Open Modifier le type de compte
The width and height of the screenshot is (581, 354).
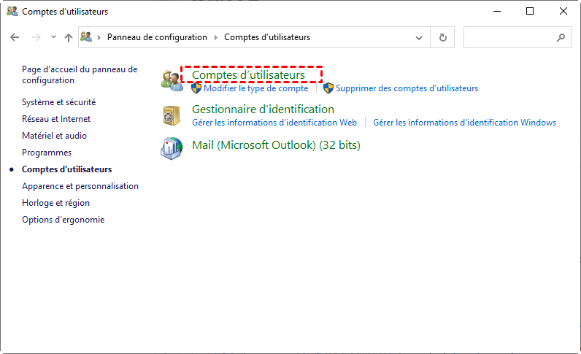click(x=256, y=88)
